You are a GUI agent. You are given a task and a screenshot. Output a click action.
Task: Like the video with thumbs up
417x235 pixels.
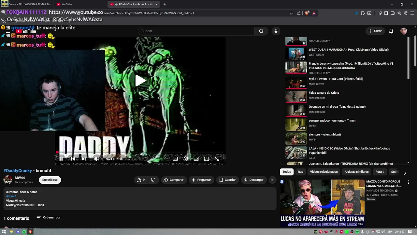pos(141,180)
